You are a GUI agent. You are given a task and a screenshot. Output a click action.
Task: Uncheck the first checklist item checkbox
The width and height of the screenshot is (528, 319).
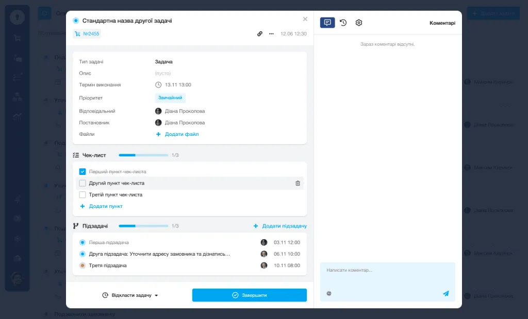tap(82, 171)
